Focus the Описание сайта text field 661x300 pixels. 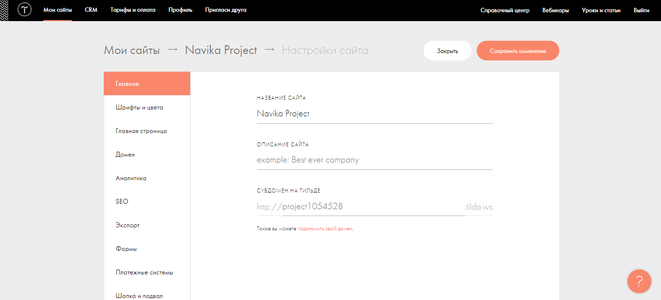pos(374,160)
